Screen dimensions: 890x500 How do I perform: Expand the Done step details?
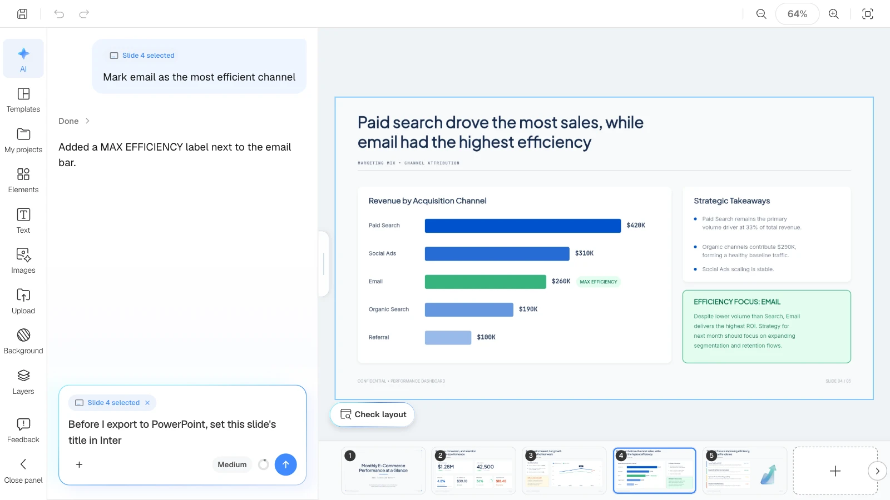pyautogui.click(x=75, y=121)
